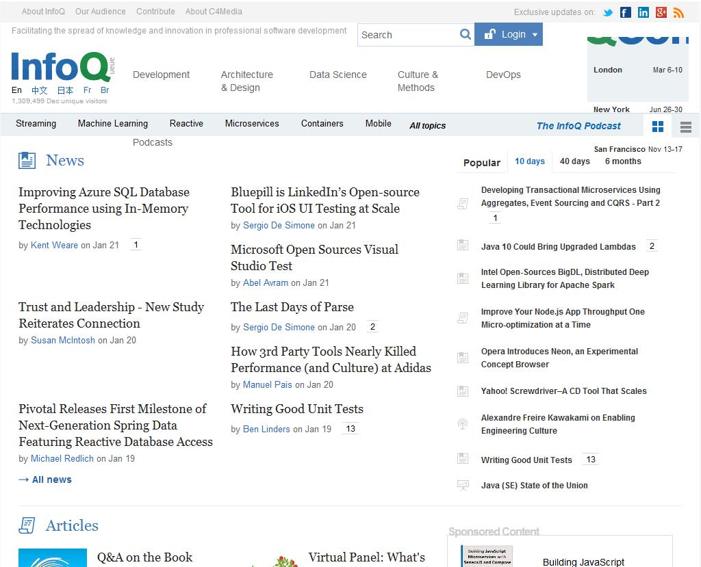Open Building JavaScript sponsored book thumbnail
The image size is (701, 567).
pyautogui.click(x=487, y=556)
